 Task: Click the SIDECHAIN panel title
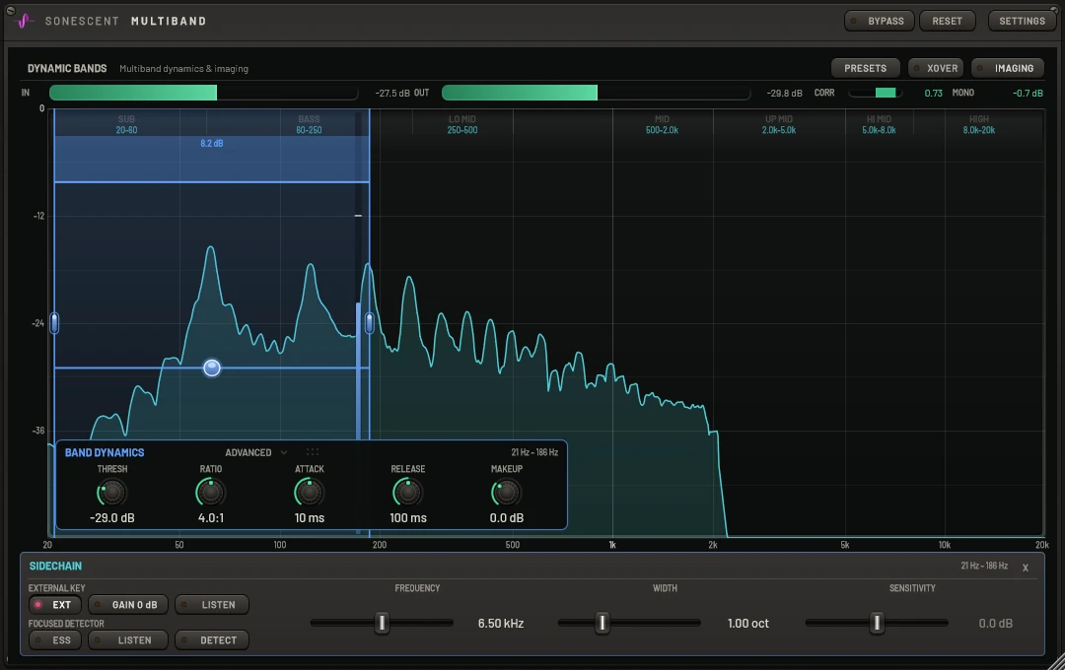click(x=55, y=567)
